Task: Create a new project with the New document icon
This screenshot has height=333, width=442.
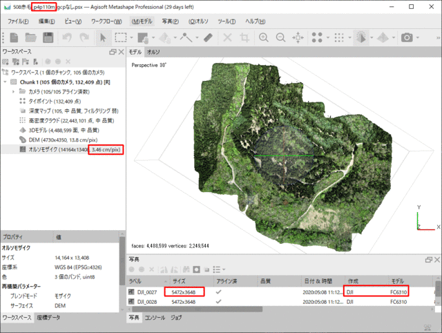Action: click(14, 37)
